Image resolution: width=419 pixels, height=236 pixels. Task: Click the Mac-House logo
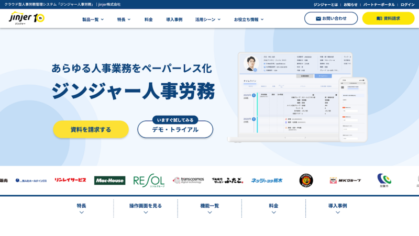tap(109, 181)
